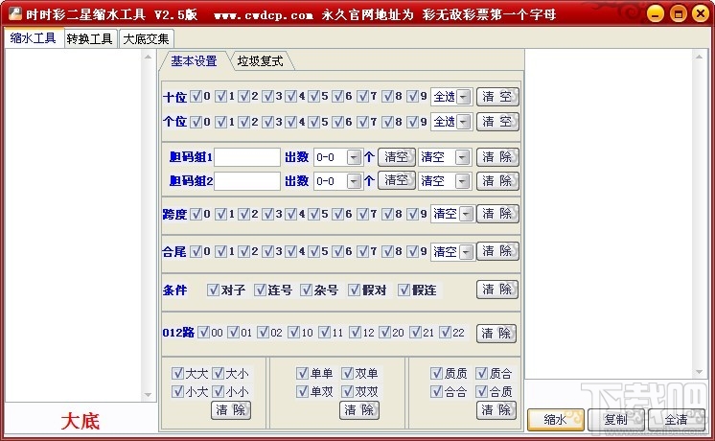Open the 清空 dropdown in the 合尾 row
Screen dimensions: 715x441
[x=465, y=252]
